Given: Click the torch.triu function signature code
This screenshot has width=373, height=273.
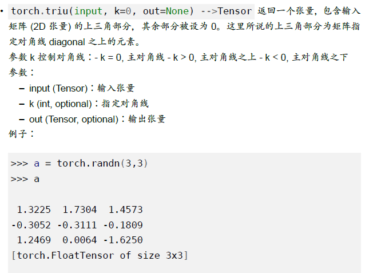Looking at the screenshot, I should click(x=131, y=11).
